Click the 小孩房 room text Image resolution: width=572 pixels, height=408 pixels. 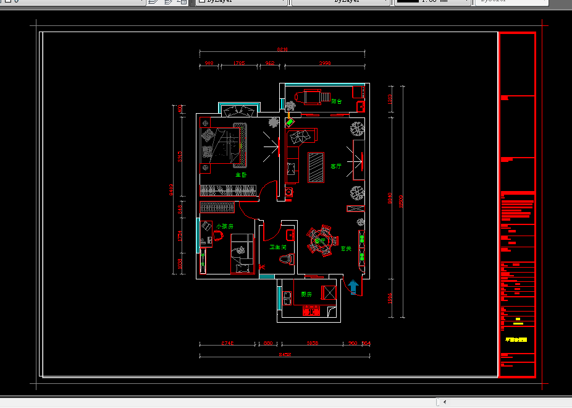pyautogui.click(x=224, y=226)
